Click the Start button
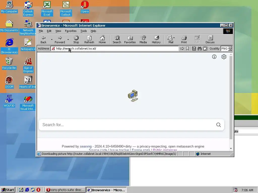Image resolution: width=258 pixels, height=193 pixels. (8, 190)
